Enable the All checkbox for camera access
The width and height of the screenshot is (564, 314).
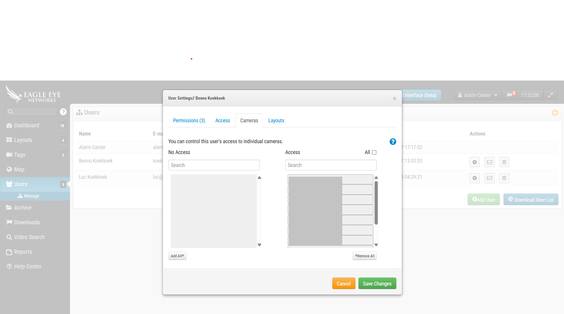pos(374,152)
